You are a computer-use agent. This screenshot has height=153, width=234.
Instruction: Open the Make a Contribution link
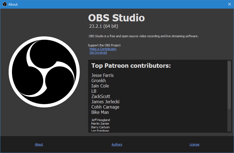click(103, 49)
